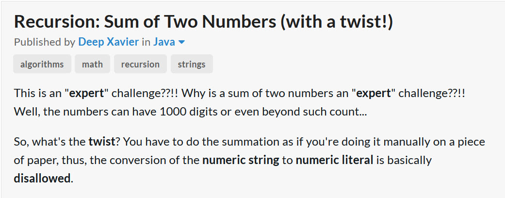Choose the recursion tag
505x198 pixels.
tap(140, 64)
